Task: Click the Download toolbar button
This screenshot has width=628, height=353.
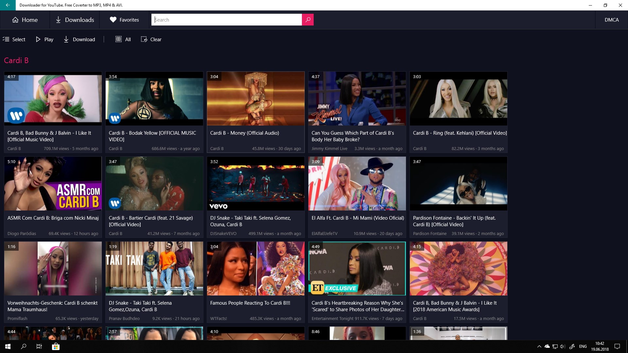Action: point(79,39)
